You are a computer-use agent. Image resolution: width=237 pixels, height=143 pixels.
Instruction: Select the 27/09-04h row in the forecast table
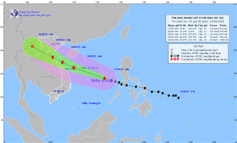(x=197, y=28)
